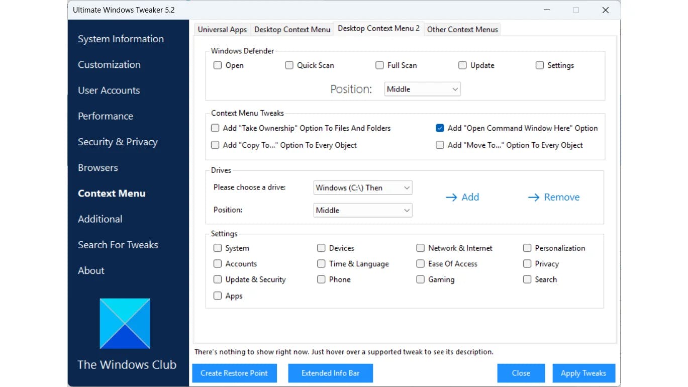Image resolution: width=688 pixels, height=387 pixels.
Task: Open the Browsers section
Action: (x=98, y=168)
